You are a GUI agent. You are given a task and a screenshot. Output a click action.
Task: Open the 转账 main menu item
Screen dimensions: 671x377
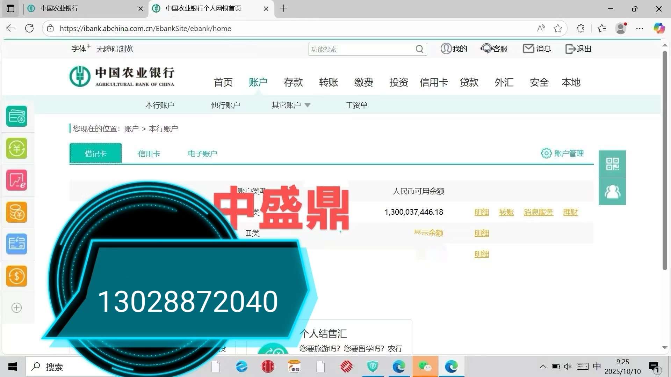[x=328, y=82]
